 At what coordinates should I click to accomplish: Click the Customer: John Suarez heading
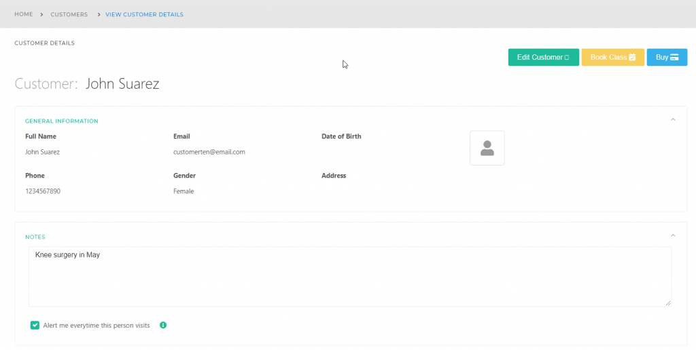tap(87, 83)
